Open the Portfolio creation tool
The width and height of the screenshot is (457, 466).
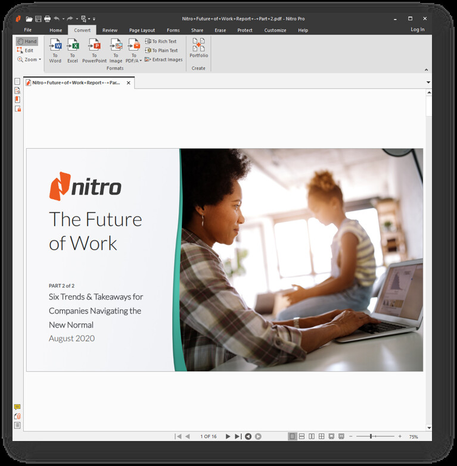click(198, 46)
